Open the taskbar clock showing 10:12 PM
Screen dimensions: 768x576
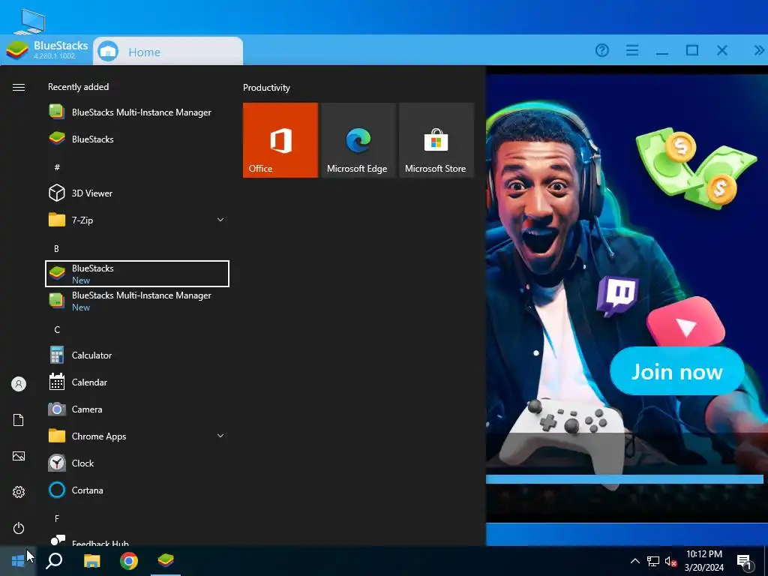703,561
